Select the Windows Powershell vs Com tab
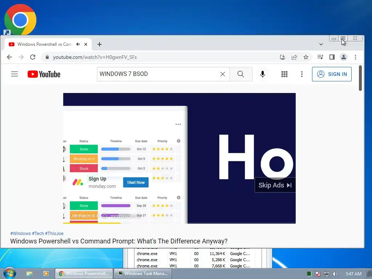The image size is (372, 279). pos(44,44)
